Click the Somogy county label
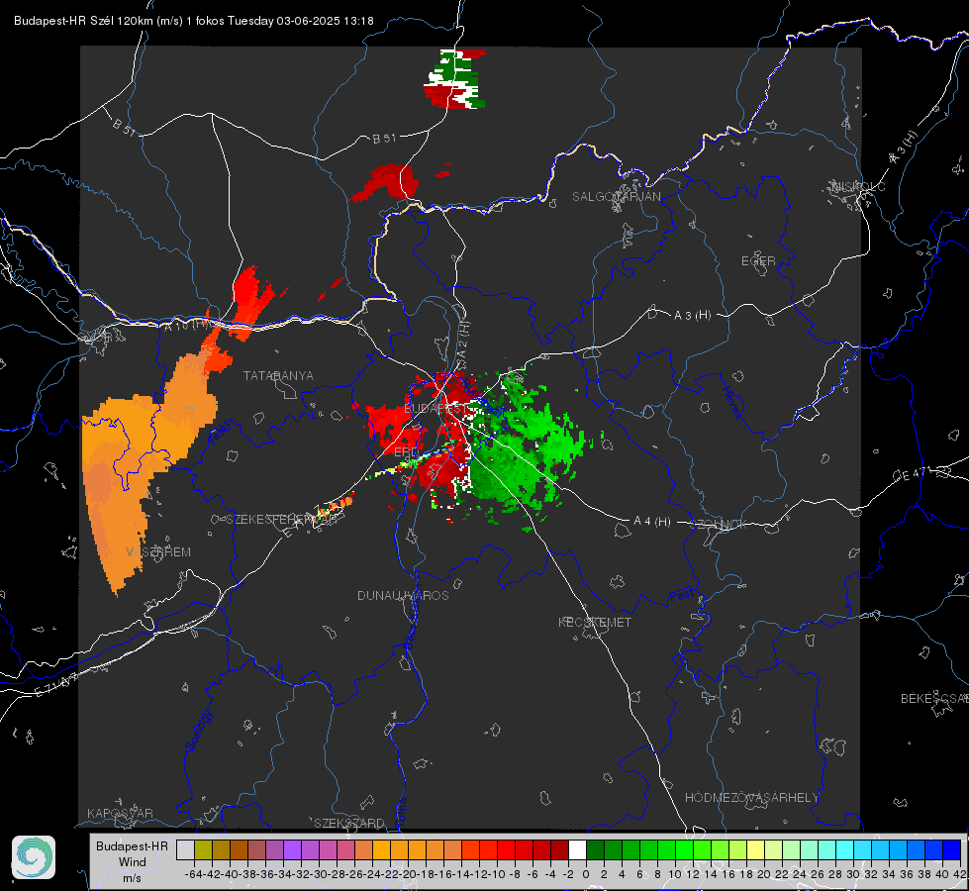The width and height of the screenshot is (969, 891). [198, 731]
